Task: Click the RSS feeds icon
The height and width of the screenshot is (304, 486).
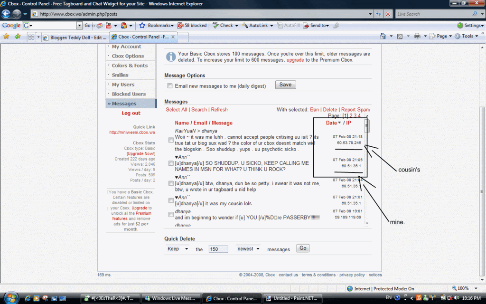Action: click(x=400, y=36)
